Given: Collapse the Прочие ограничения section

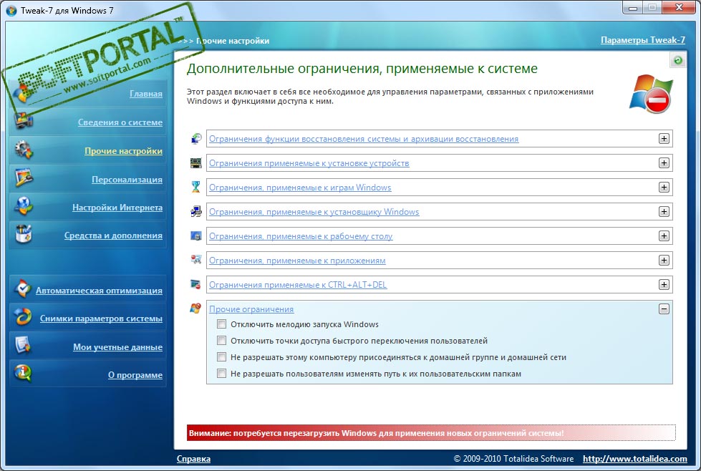Looking at the screenshot, I should pos(664,309).
